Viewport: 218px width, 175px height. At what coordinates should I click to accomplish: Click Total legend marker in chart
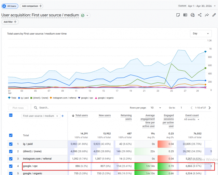point(9,98)
